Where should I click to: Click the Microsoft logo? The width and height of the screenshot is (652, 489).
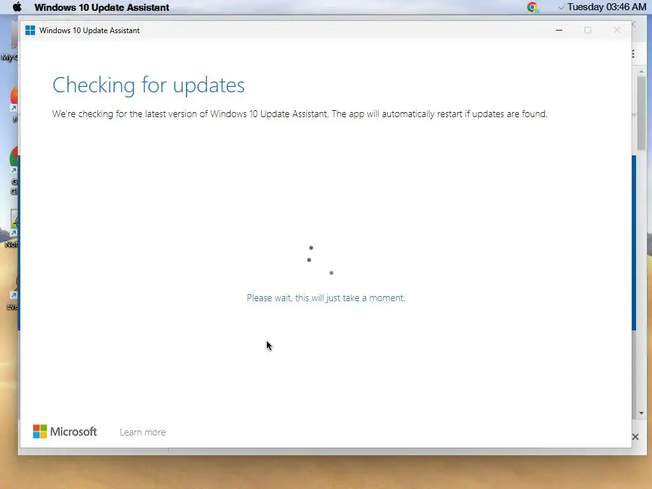(x=65, y=432)
